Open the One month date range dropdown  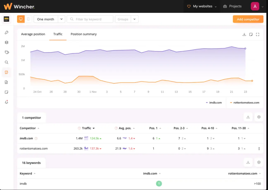click(49, 19)
